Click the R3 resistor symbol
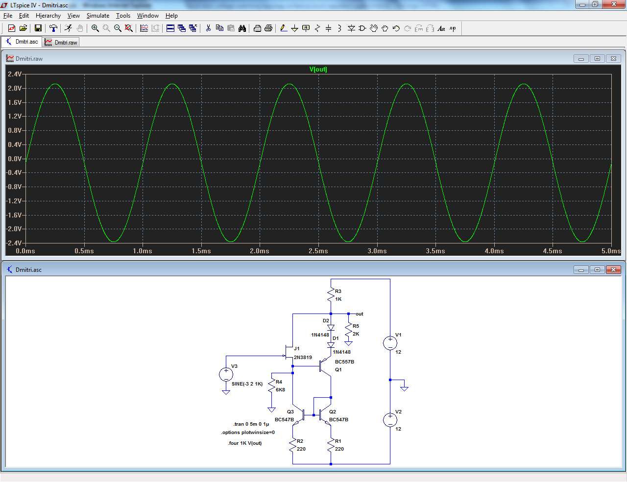The width and height of the screenshot is (627, 482). point(331,295)
